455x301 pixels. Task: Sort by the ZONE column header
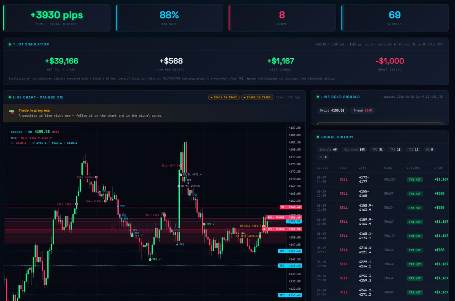[363, 168]
